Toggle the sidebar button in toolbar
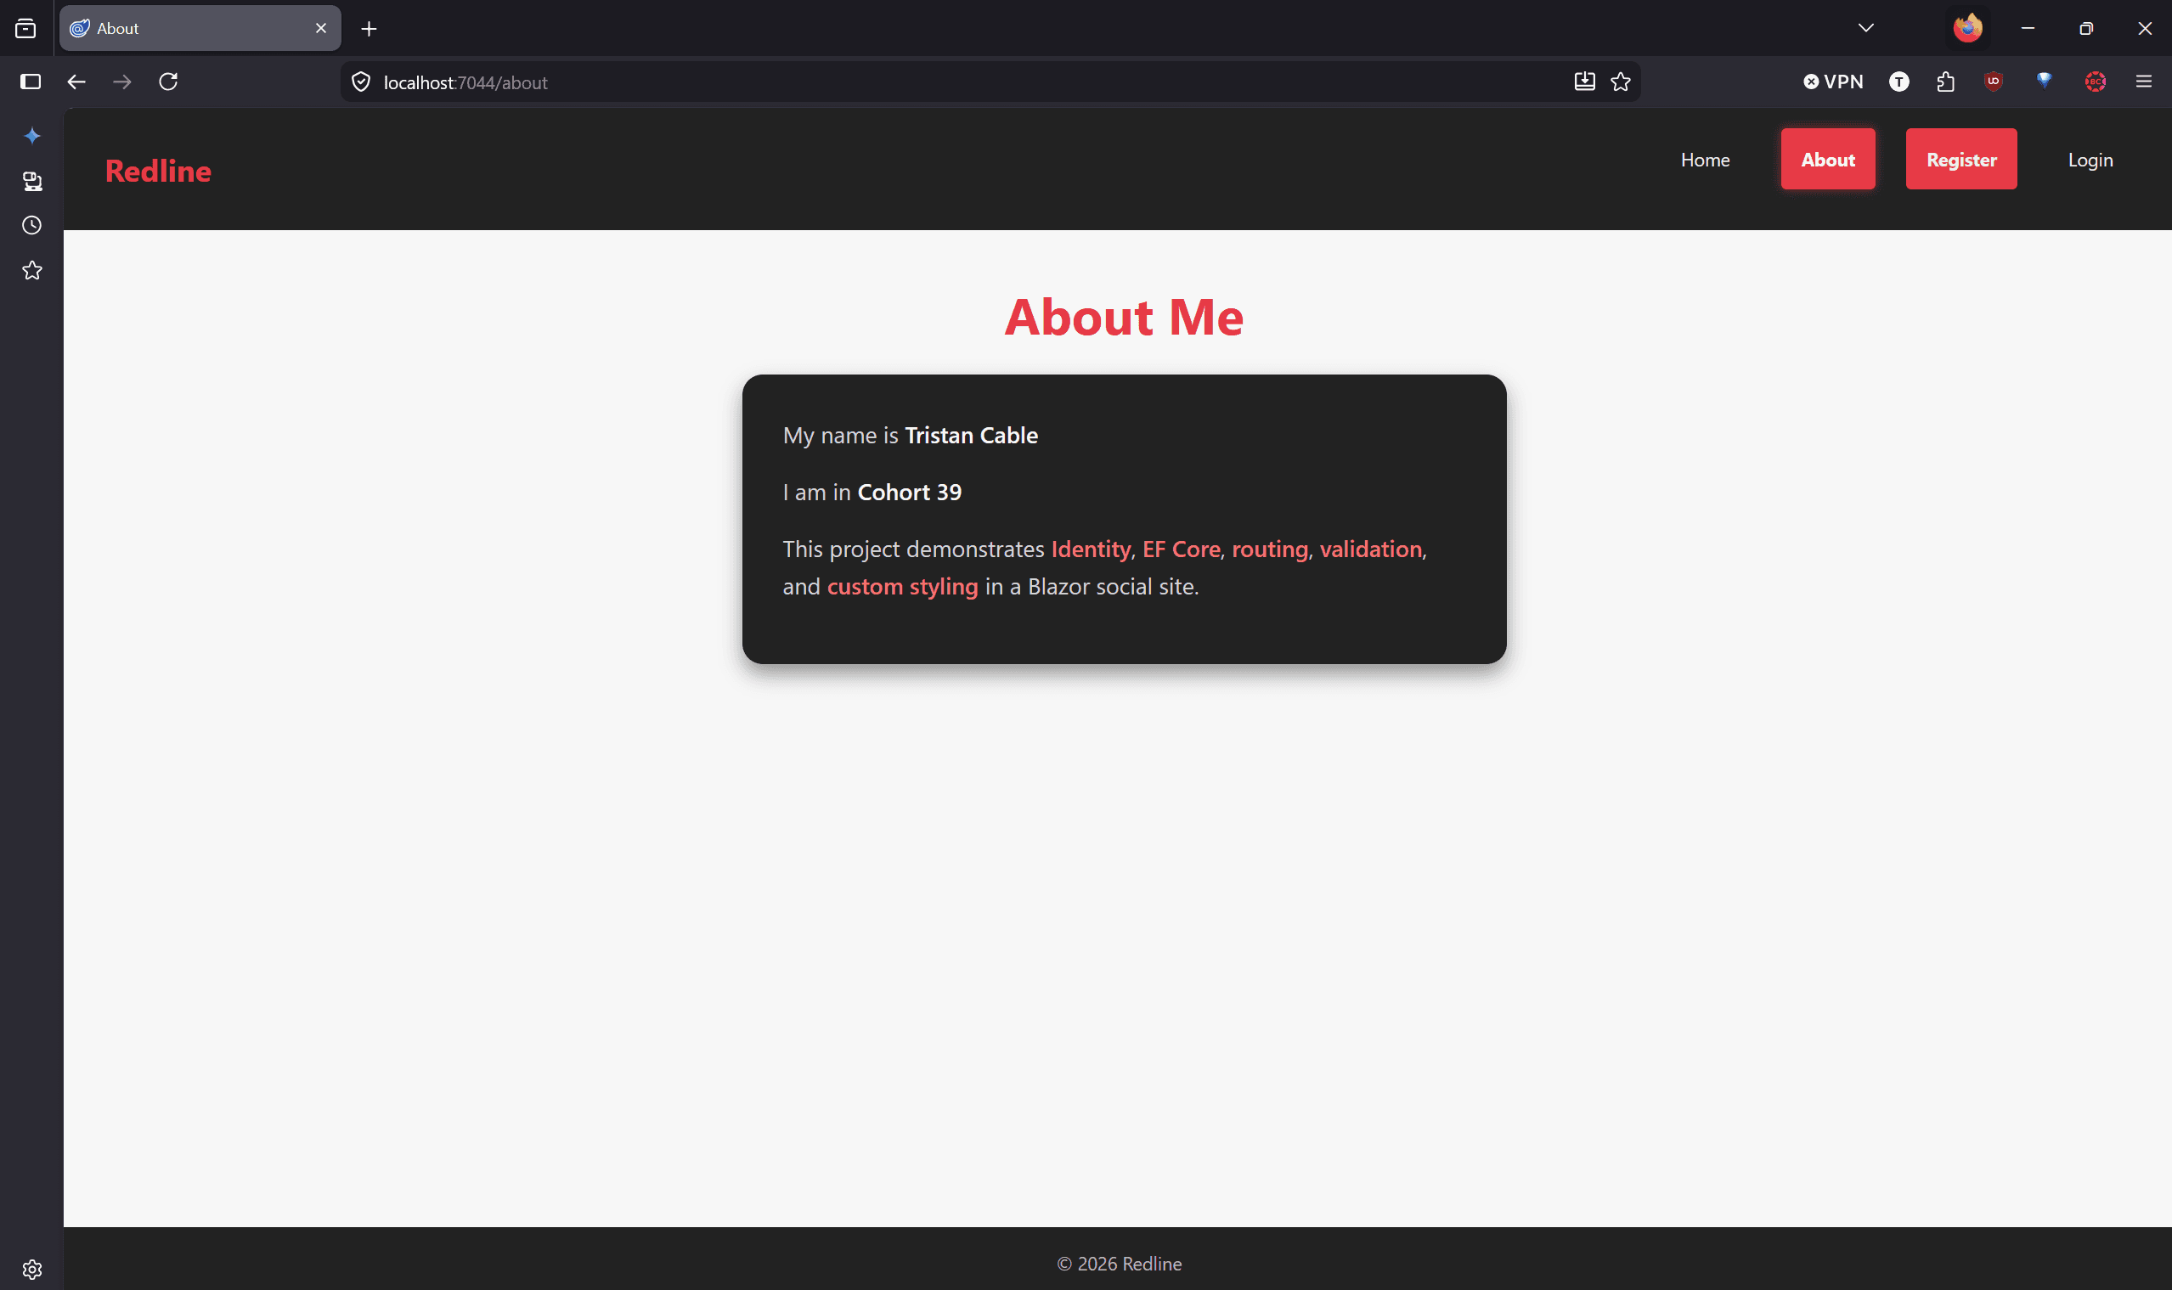Image resolution: width=2172 pixels, height=1290 pixels. click(x=31, y=82)
